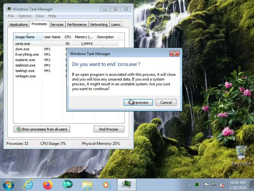
Task: Select the taskhost.exe process
Action: [x=25, y=65]
